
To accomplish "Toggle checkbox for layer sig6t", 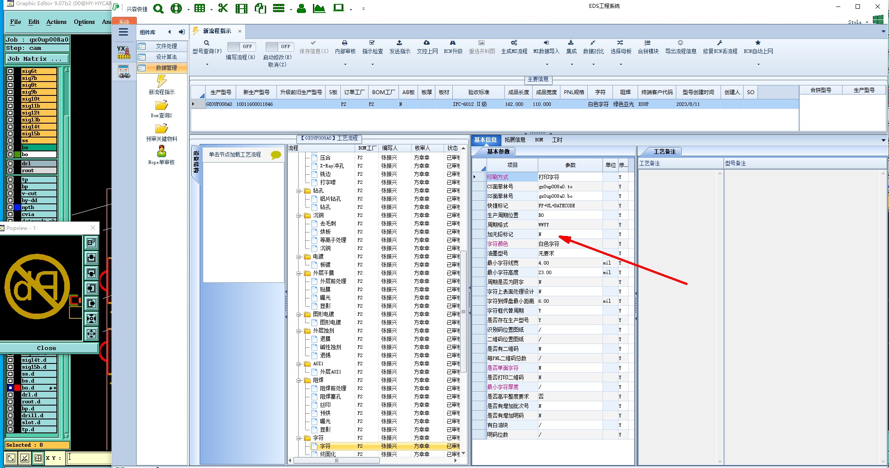I will click(x=10, y=71).
